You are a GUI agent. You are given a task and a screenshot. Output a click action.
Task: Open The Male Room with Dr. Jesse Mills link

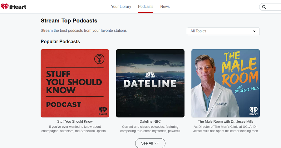click(x=226, y=122)
